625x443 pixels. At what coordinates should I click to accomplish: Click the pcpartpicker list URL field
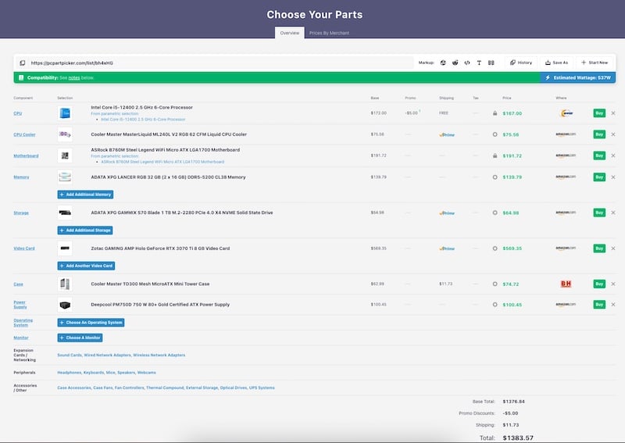point(221,63)
